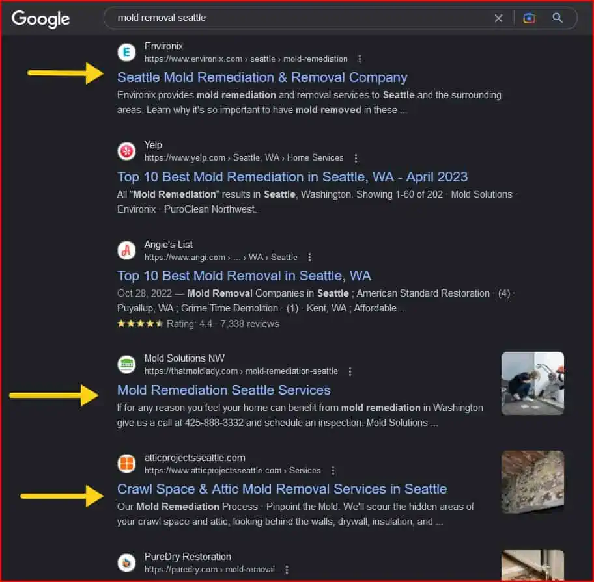Screen dimensions: 594x582
Task: Open Google Lens image search
Action: click(529, 18)
